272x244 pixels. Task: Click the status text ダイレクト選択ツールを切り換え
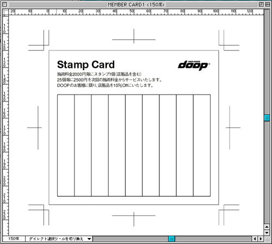(56, 239)
